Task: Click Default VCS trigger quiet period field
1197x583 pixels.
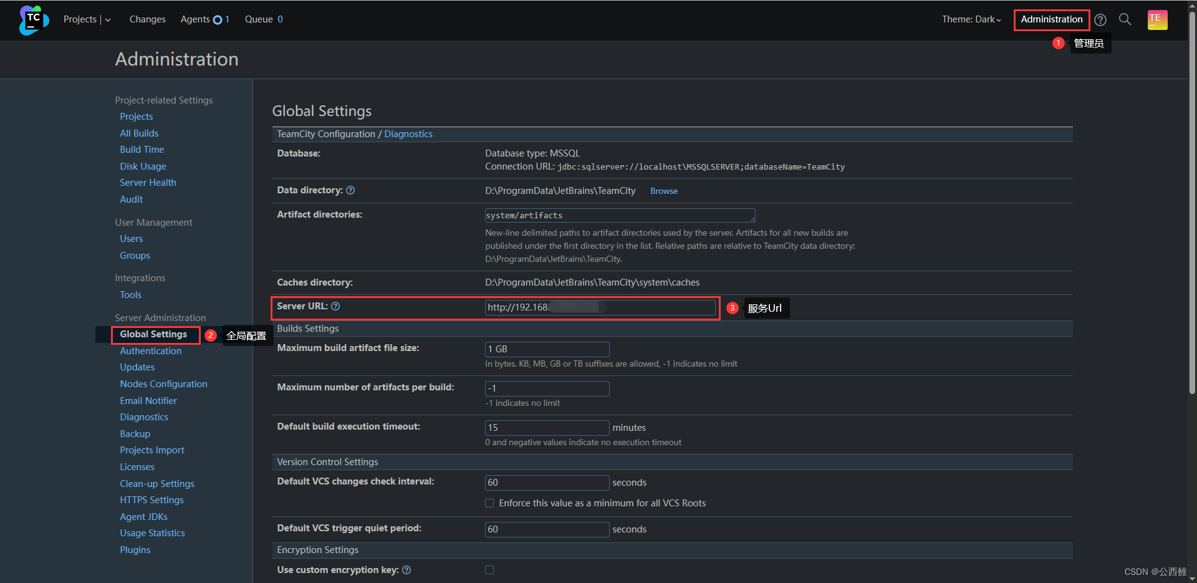Action: pos(547,529)
